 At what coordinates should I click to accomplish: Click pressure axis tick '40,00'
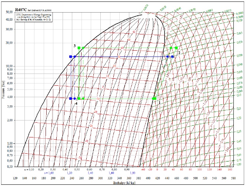[9, 20]
